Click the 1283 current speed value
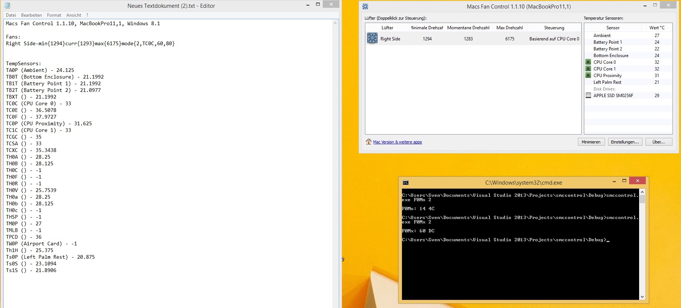The width and height of the screenshot is (681, 308). pyautogui.click(x=468, y=39)
